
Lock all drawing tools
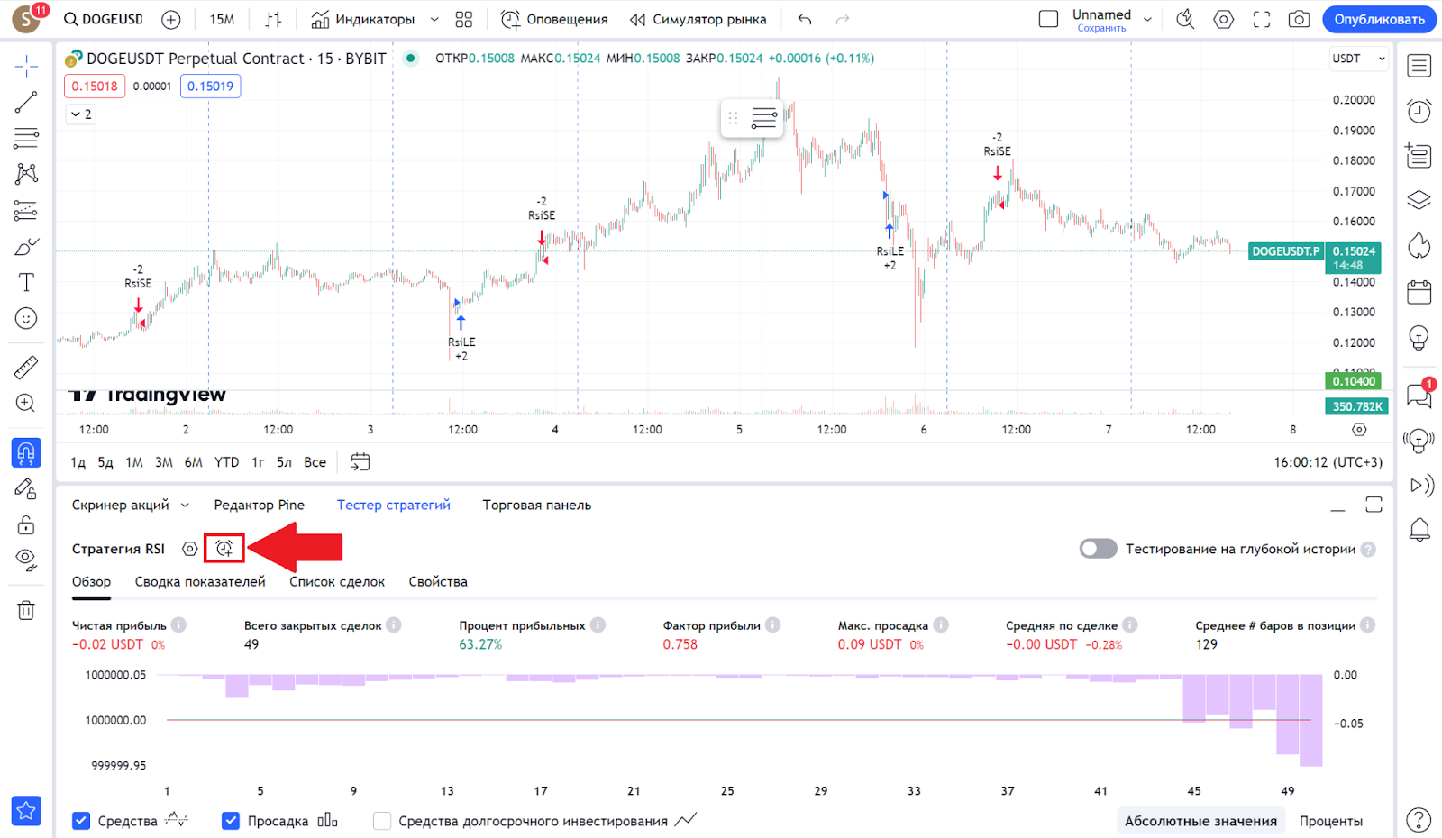[x=26, y=524]
